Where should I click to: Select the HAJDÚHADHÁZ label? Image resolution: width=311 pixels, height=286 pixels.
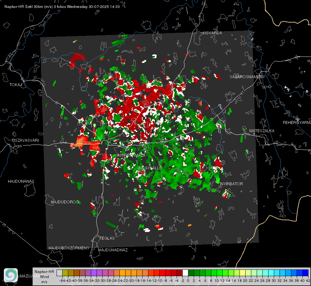(113, 250)
